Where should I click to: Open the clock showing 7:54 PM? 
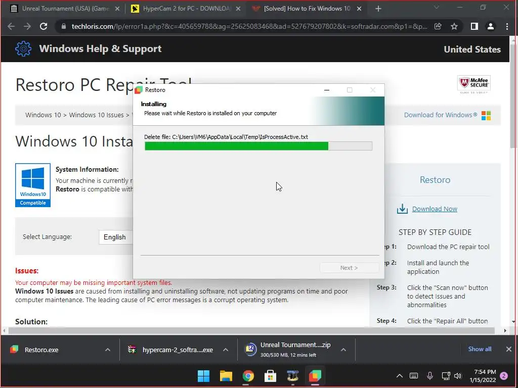[x=483, y=376]
